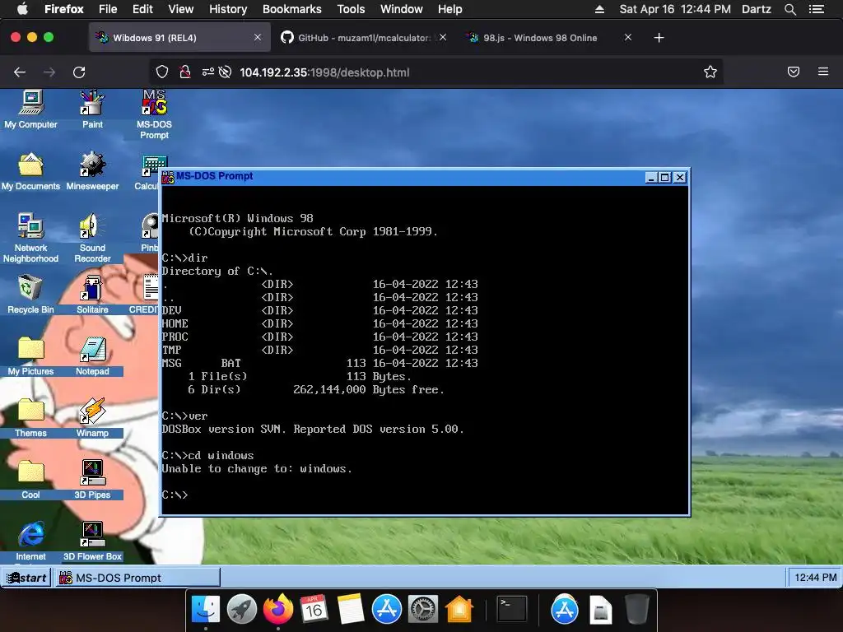Open the My Documents folder icon
This screenshot has height=632, width=843.
pos(30,171)
